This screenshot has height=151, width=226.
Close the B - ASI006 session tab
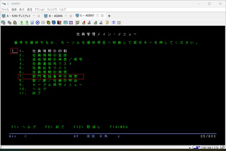(71, 16)
